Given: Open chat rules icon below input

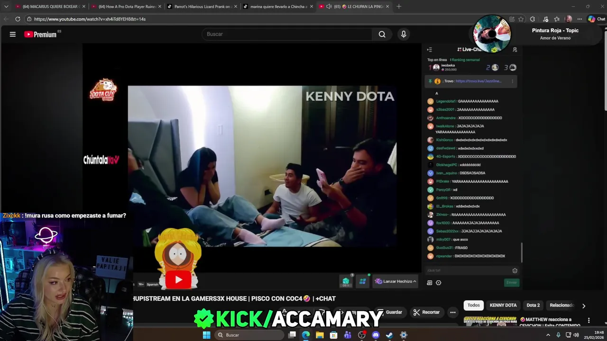Looking at the screenshot, I should pyautogui.click(x=430, y=283).
